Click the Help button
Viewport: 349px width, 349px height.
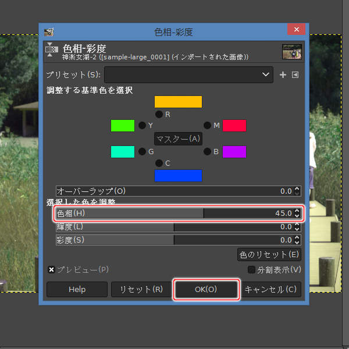[x=77, y=289]
